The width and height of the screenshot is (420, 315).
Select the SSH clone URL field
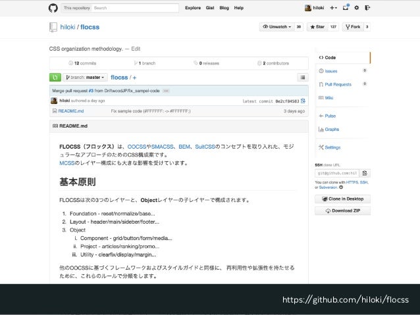click(337, 174)
